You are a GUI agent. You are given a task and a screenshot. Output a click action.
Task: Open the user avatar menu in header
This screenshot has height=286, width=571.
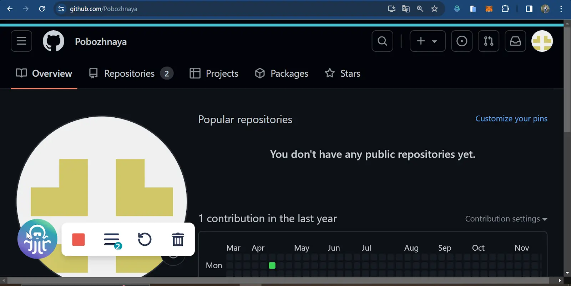point(542,41)
